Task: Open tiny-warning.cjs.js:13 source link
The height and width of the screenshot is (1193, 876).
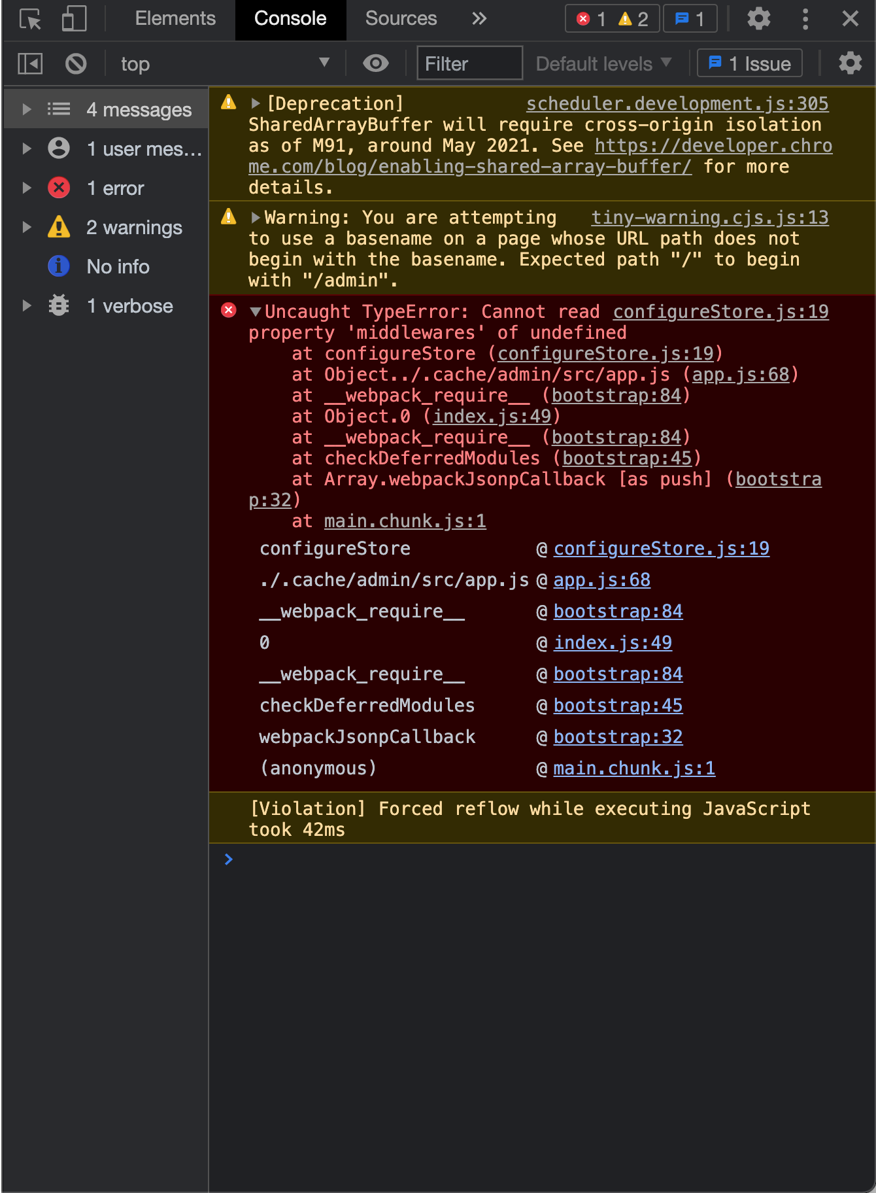Action: coord(710,217)
